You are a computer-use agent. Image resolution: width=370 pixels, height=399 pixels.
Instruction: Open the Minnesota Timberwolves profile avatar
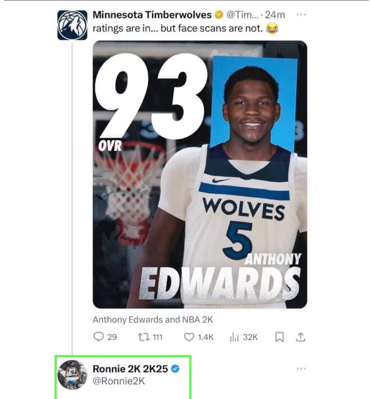72,25
